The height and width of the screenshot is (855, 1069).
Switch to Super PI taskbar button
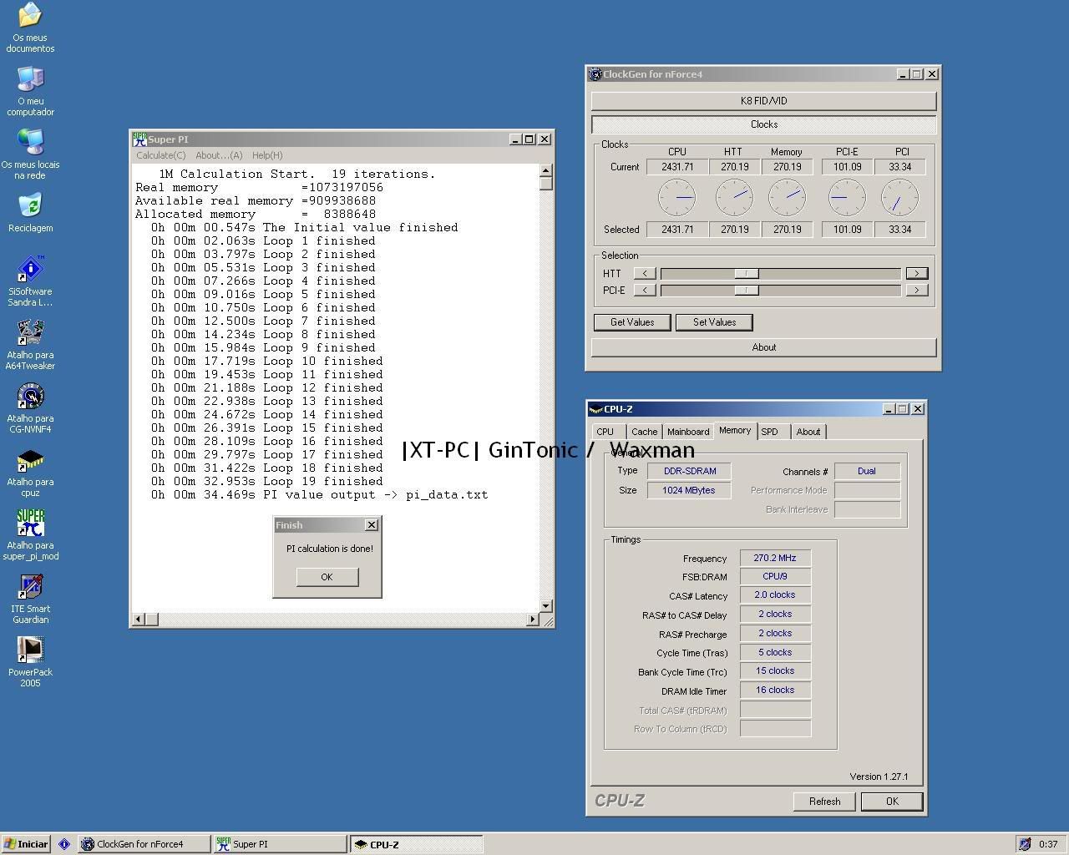click(x=280, y=844)
